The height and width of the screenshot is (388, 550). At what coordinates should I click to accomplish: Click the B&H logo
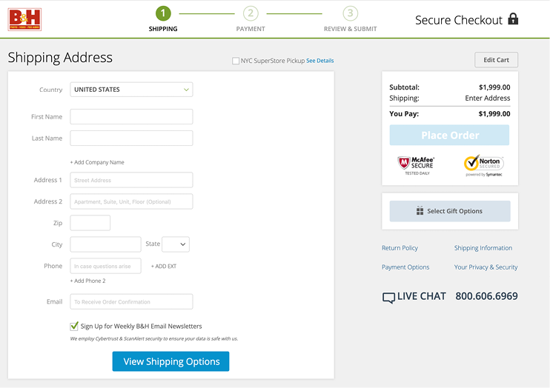24,19
